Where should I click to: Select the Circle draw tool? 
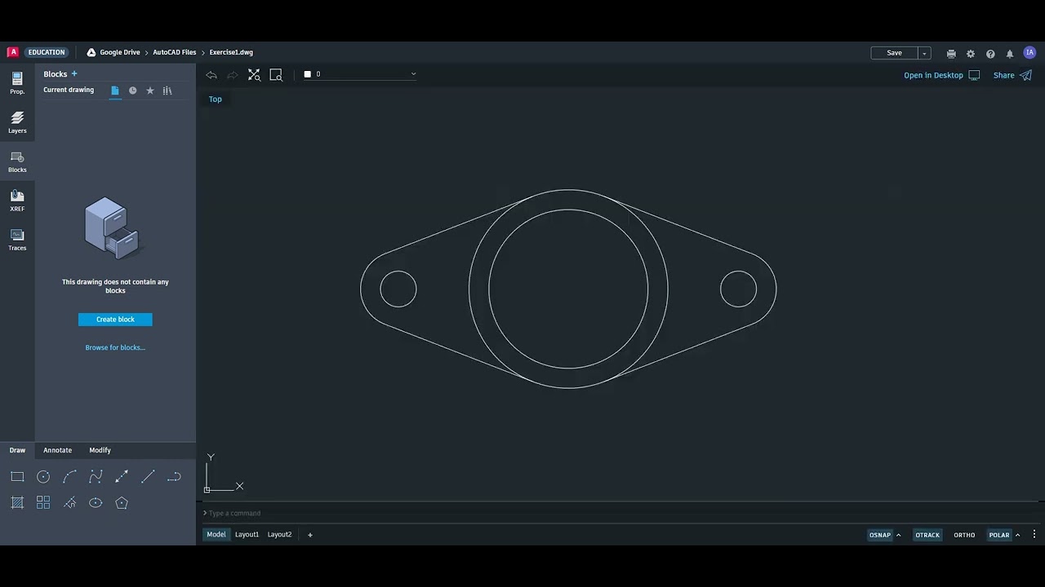[x=43, y=477]
